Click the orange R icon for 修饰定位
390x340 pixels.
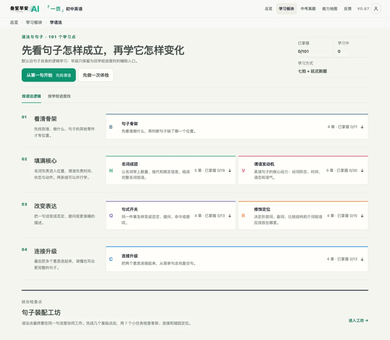click(x=243, y=216)
